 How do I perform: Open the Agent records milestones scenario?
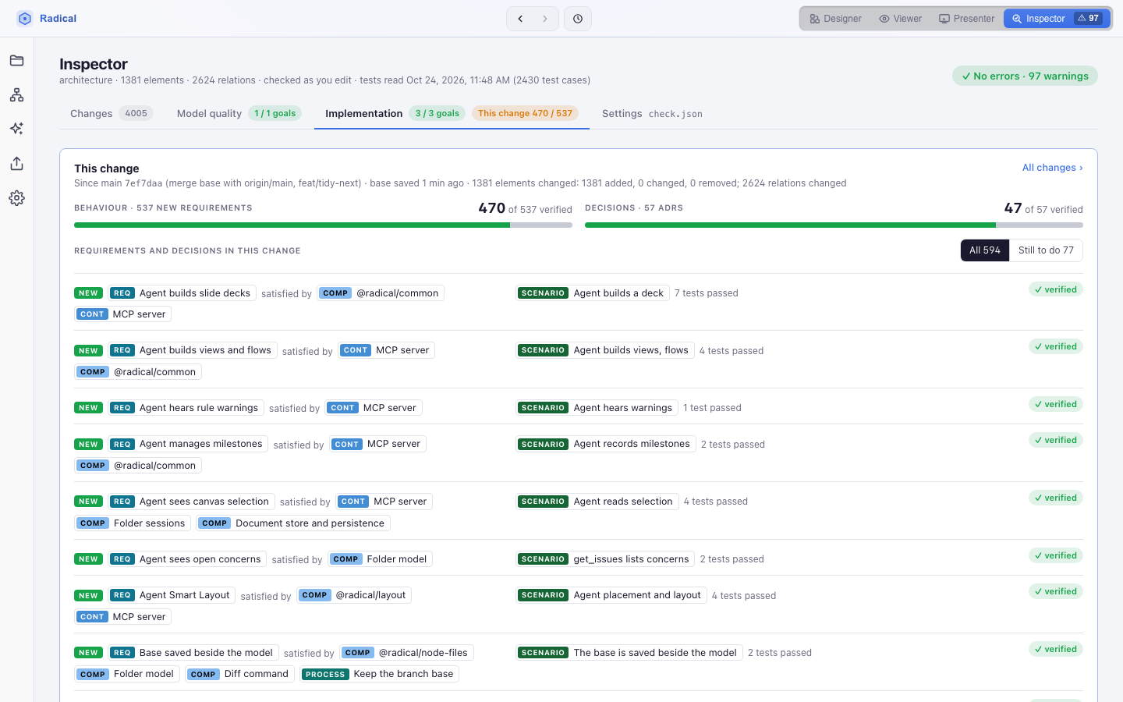[606, 444]
